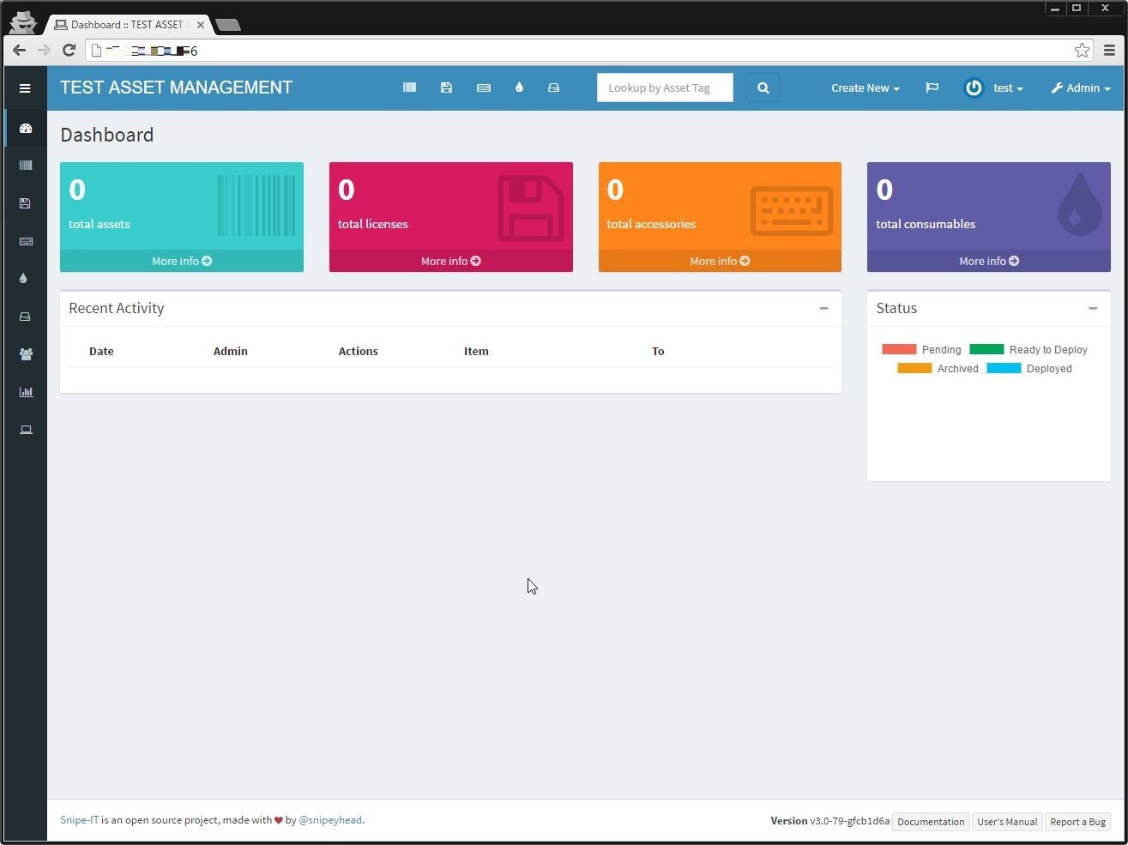Image resolution: width=1128 pixels, height=845 pixels.
Task: Open licenses via floppy disk icon in navbar
Action: 446,88
